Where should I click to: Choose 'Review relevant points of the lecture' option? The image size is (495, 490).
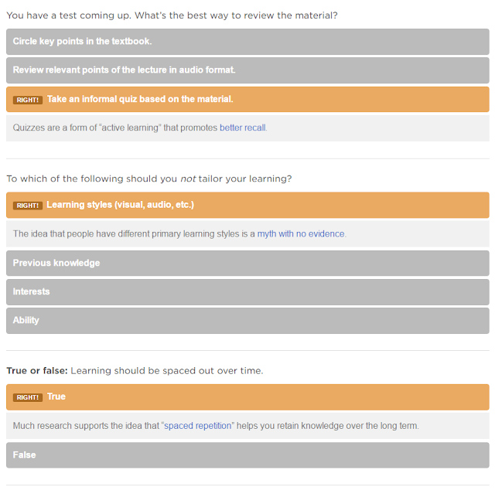click(x=247, y=70)
